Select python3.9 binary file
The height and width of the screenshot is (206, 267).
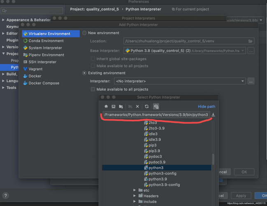point(156,179)
